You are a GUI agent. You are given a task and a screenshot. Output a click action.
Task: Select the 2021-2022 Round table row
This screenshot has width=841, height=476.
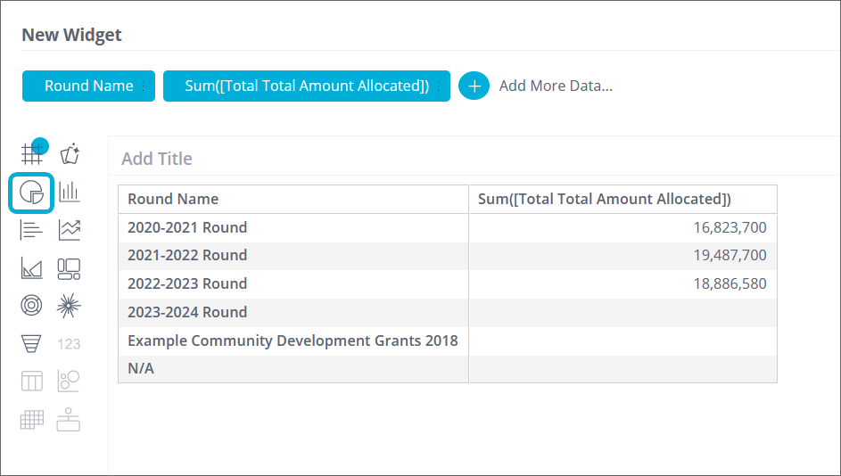click(187, 256)
